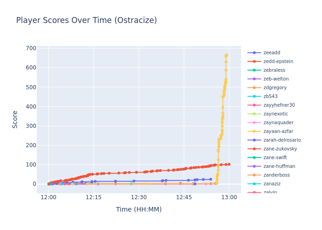Click the zebraless green line marker icon
The image size is (322, 230).
254,70
